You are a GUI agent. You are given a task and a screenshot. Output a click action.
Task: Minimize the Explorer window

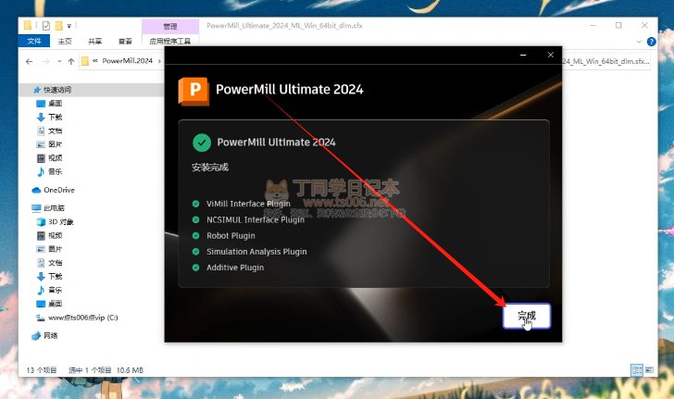coord(593,26)
